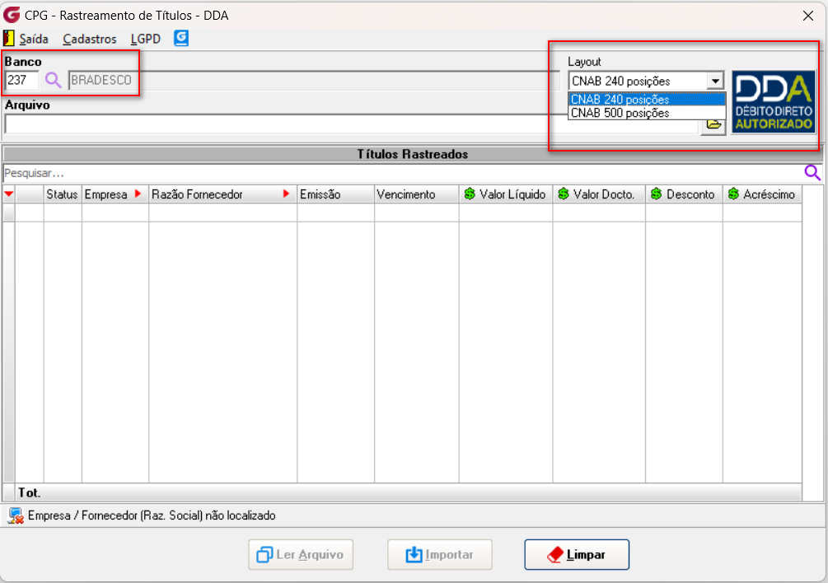Click the Limpar button
The height and width of the screenshot is (583, 828).
(577, 554)
